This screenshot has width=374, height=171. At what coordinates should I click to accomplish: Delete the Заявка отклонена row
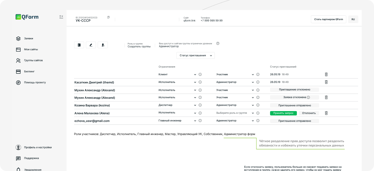326,97
